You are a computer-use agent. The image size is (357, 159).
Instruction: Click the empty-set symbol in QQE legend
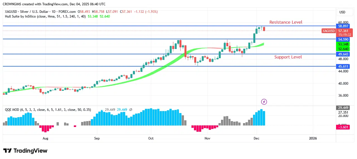pyautogui.click(x=131, y=110)
